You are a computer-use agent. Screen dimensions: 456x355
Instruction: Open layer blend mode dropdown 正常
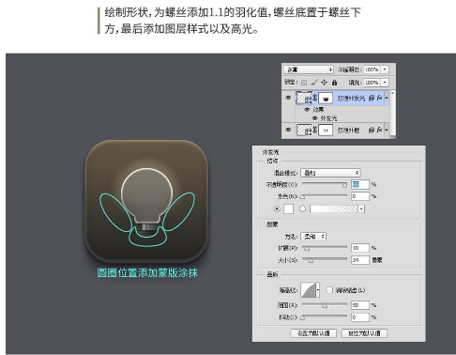[309, 69]
